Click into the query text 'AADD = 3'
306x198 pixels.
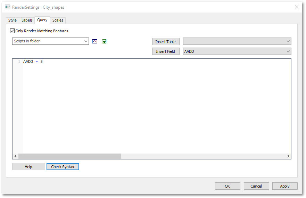[33, 62]
